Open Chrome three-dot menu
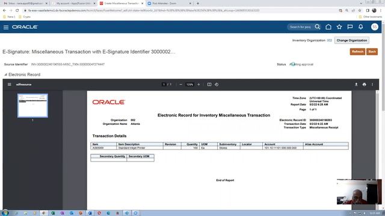The image size is (385, 216). coord(381,11)
